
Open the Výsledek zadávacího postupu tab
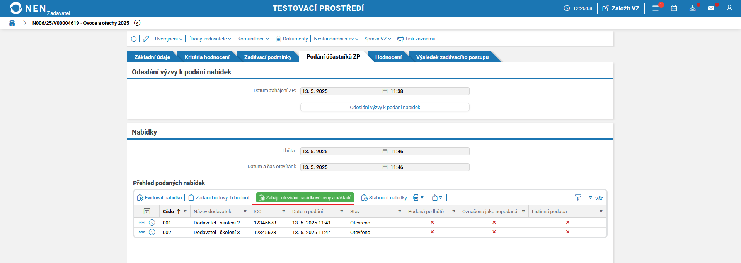(452, 57)
